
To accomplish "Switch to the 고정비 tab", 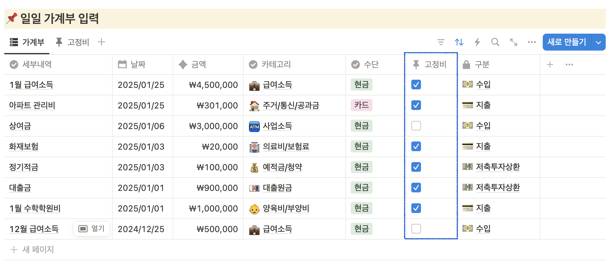I will click(73, 42).
